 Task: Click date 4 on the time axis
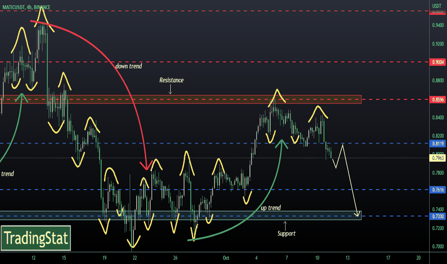click(256, 258)
